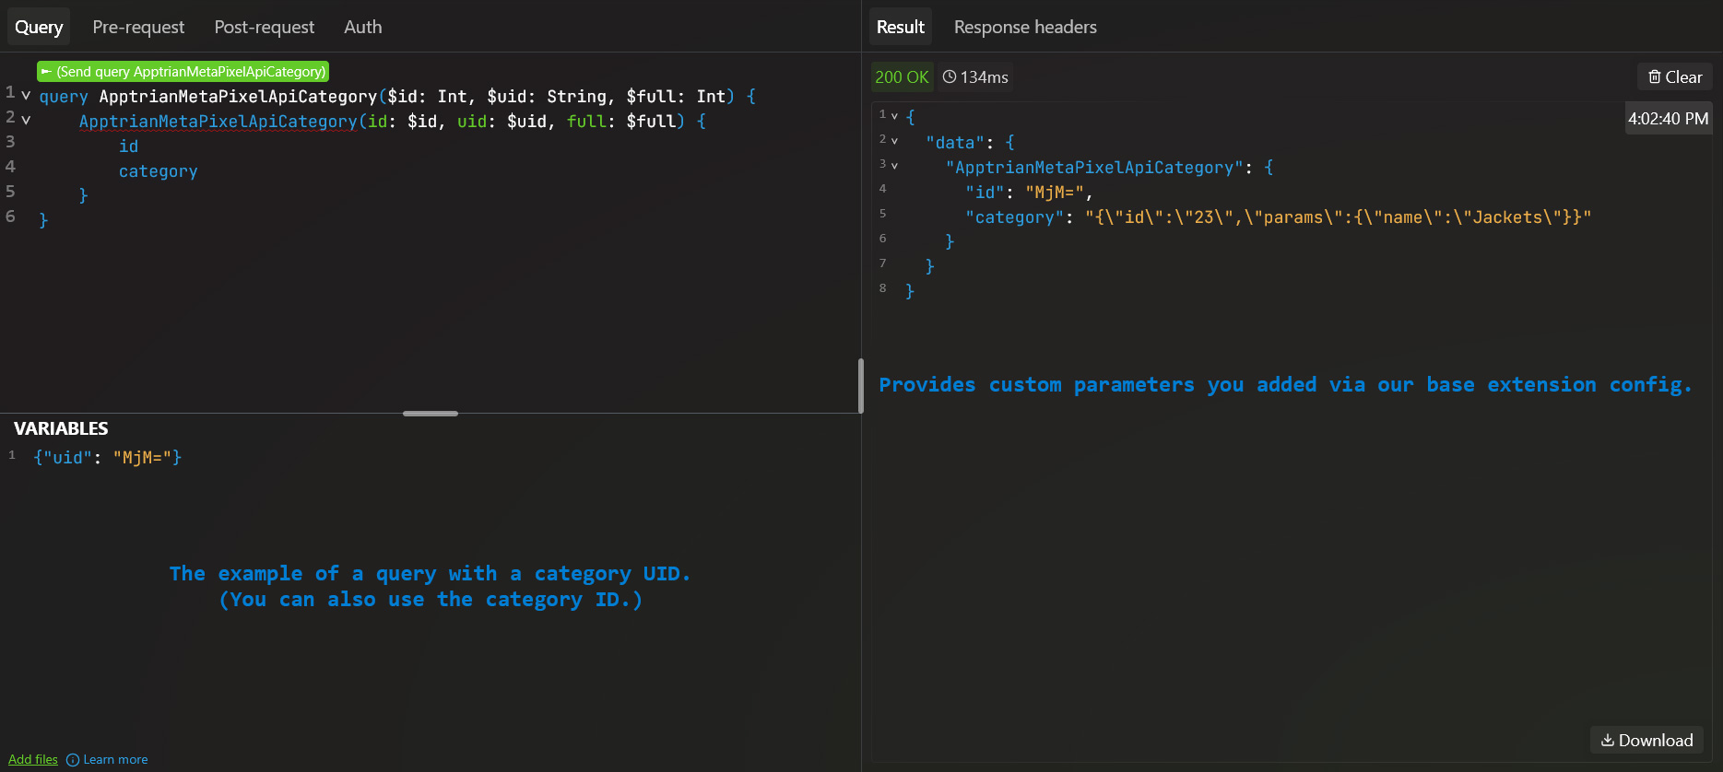Click the 200 OK status badge
Image resolution: width=1723 pixels, height=772 pixels.
pyautogui.click(x=902, y=77)
